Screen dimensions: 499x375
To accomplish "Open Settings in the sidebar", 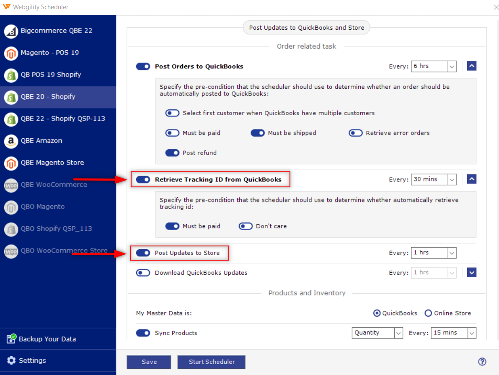I will (x=58, y=361).
